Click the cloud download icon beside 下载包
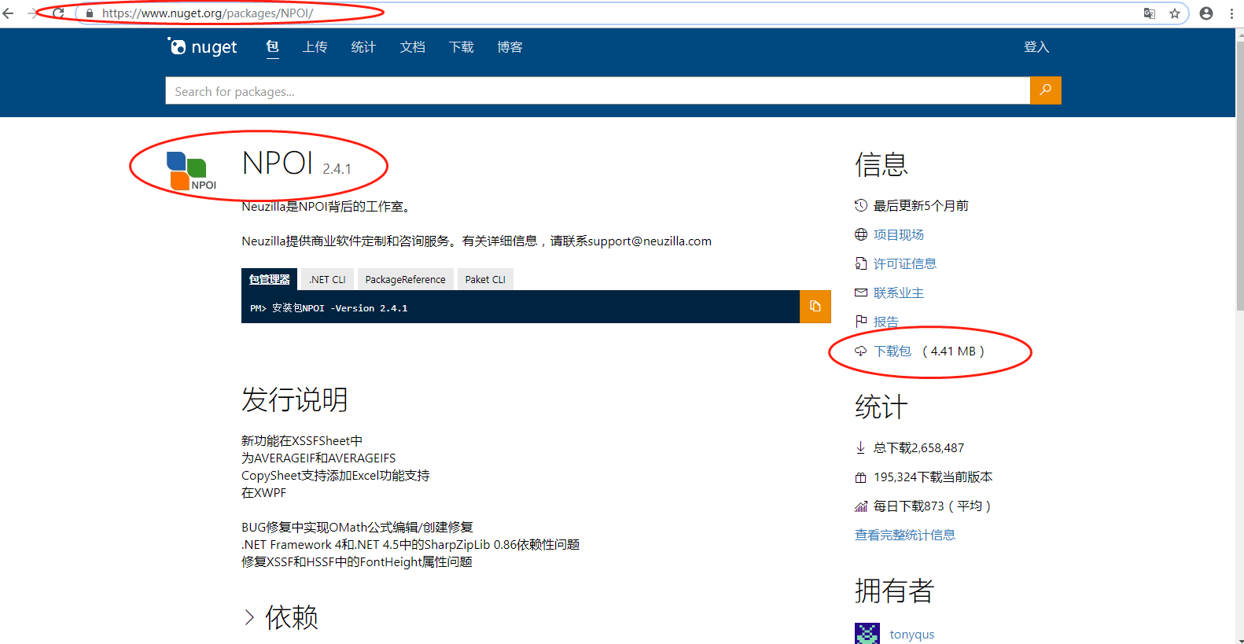 [861, 351]
